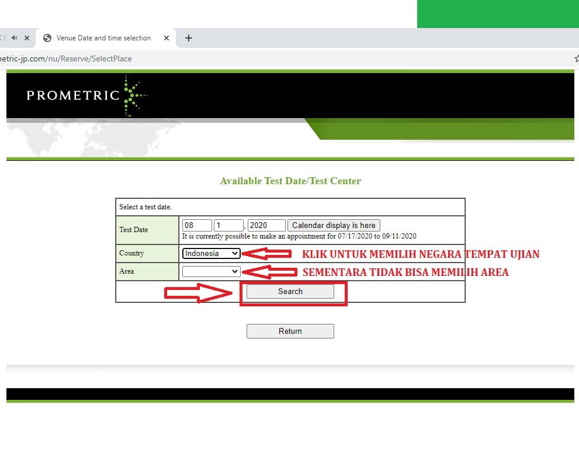Click the PROMETRIC wordmark in header
This screenshot has height=449, width=579.
pyautogui.click(x=73, y=95)
